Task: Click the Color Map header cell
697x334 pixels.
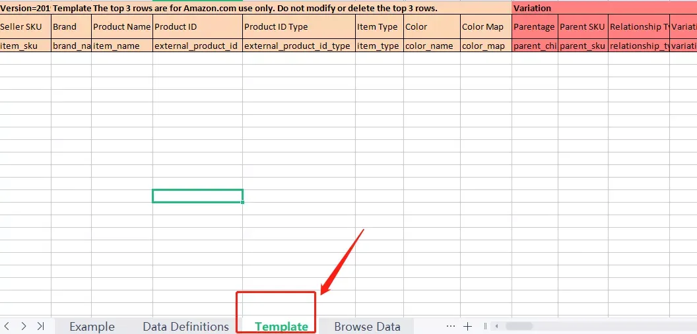Action: click(486, 26)
